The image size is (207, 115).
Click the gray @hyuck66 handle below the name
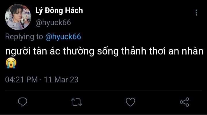53,23
